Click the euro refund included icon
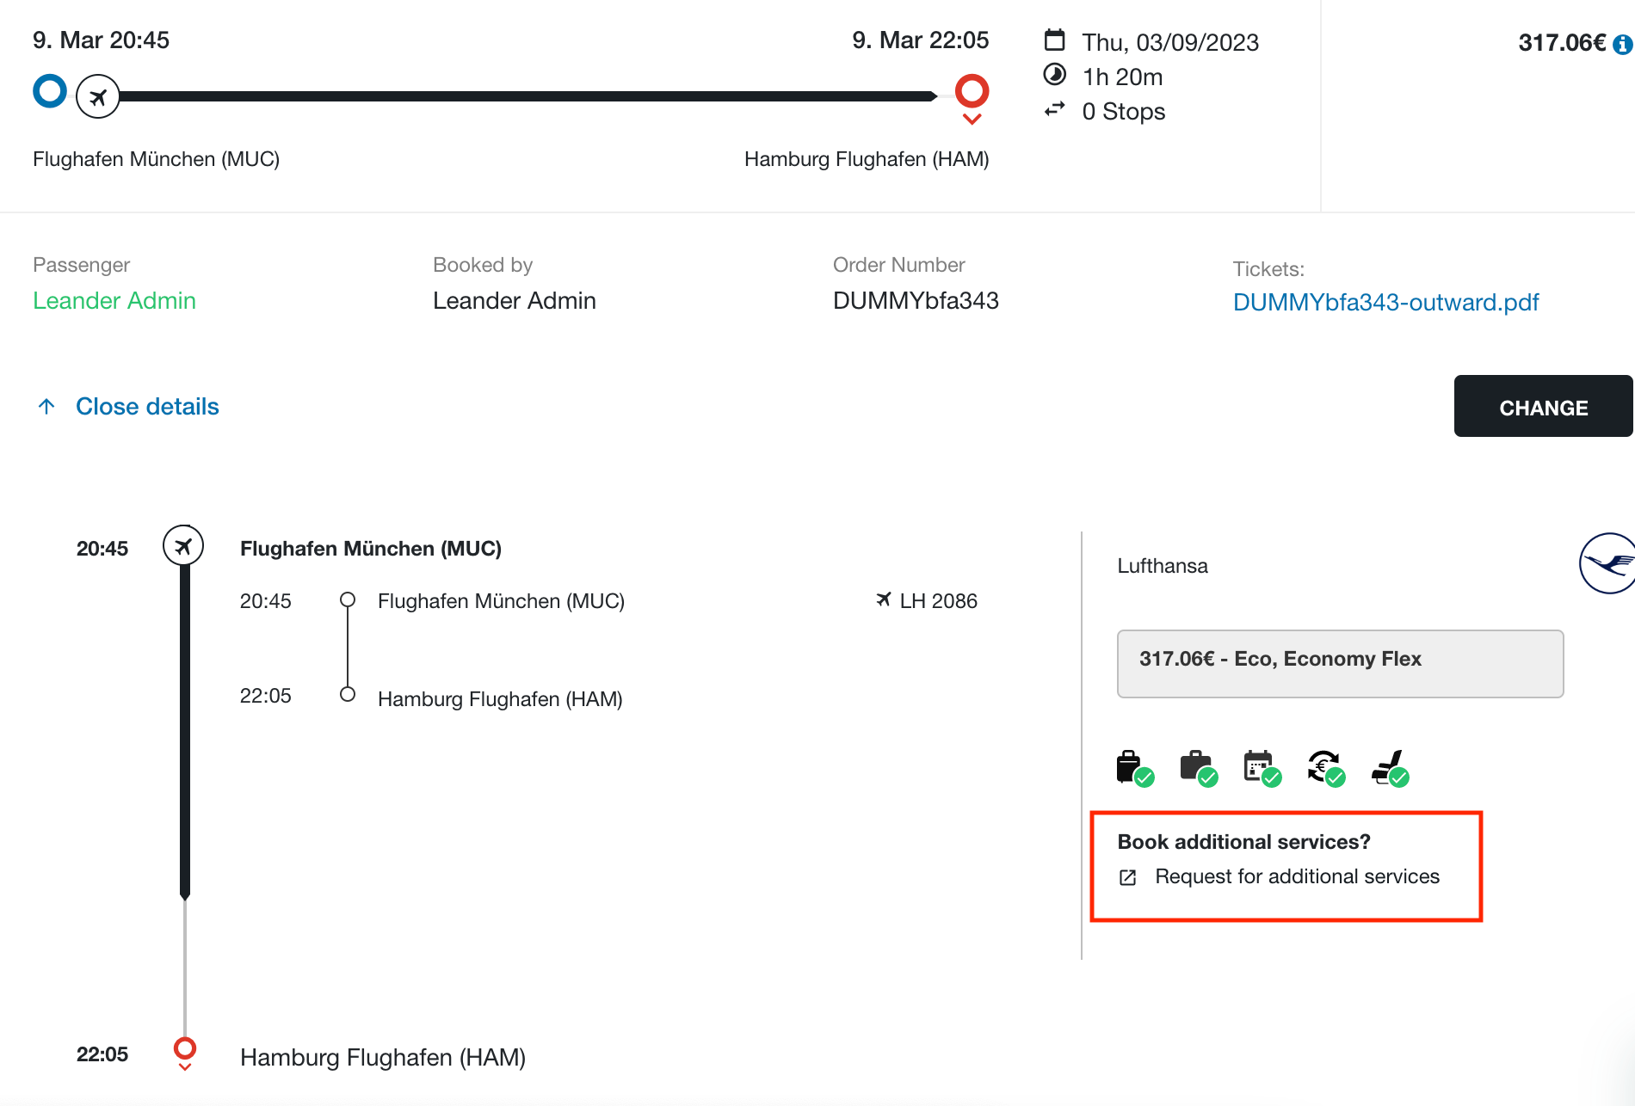The height and width of the screenshot is (1106, 1635). coord(1326,768)
